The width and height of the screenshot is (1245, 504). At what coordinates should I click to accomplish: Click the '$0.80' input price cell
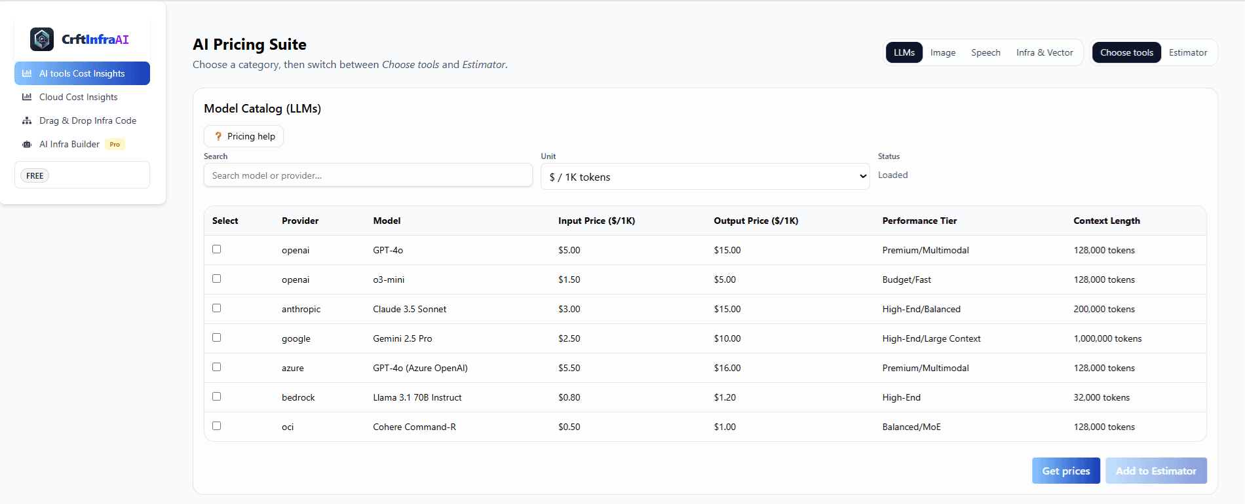tap(569, 397)
